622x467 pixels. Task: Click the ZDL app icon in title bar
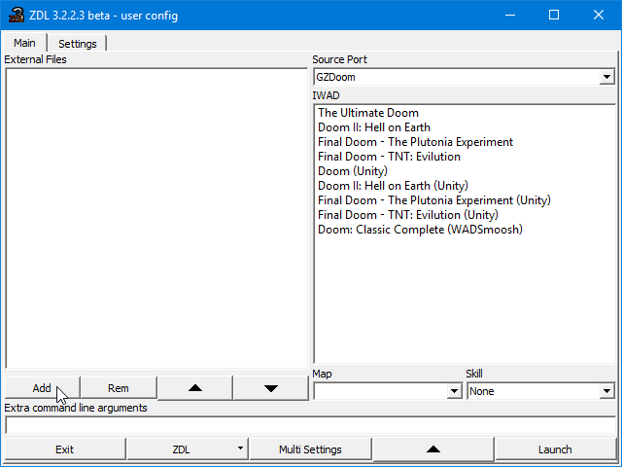17,16
